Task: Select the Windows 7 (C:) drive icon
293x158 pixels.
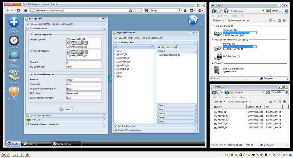Action: click(218, 33)
